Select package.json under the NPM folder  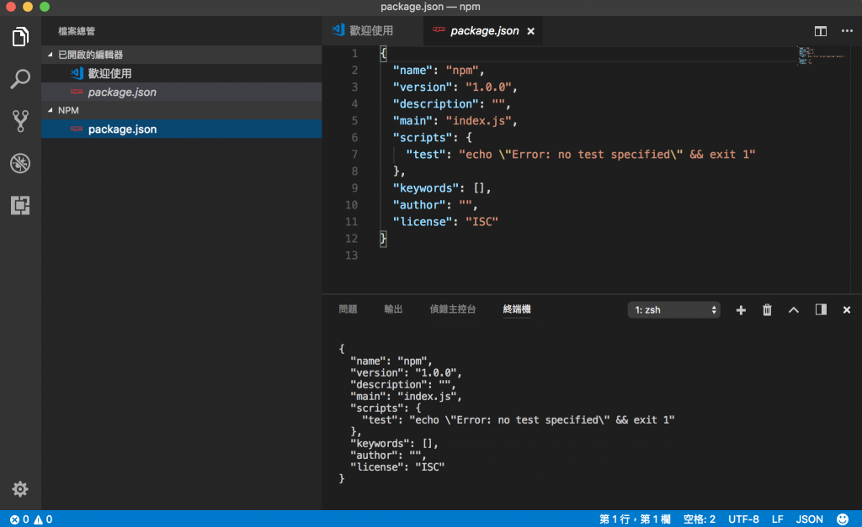click(182, 129)
